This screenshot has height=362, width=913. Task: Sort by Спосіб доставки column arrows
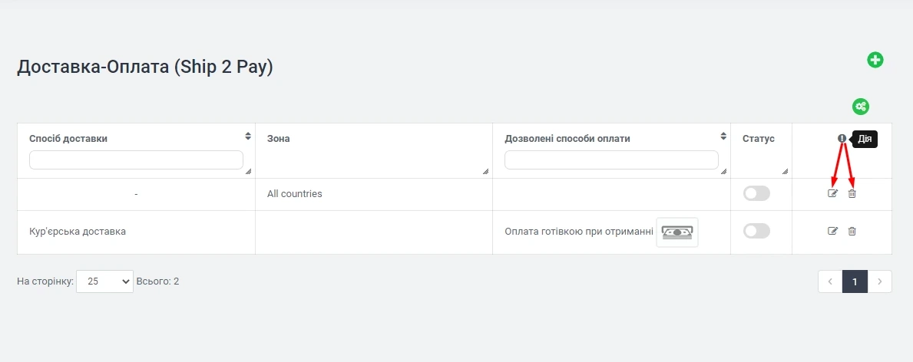[247, 137]
